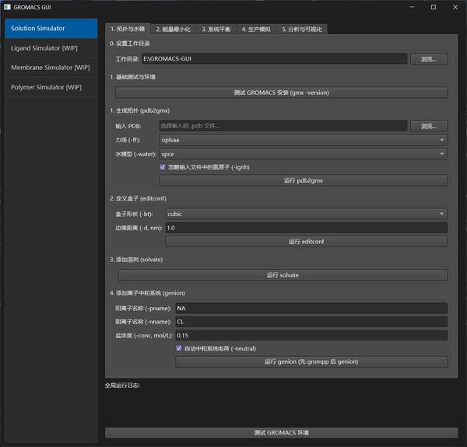Maximize the GROMACS GUI window
The height and width of the screenshot is (447, 467).
click(434, 7)
